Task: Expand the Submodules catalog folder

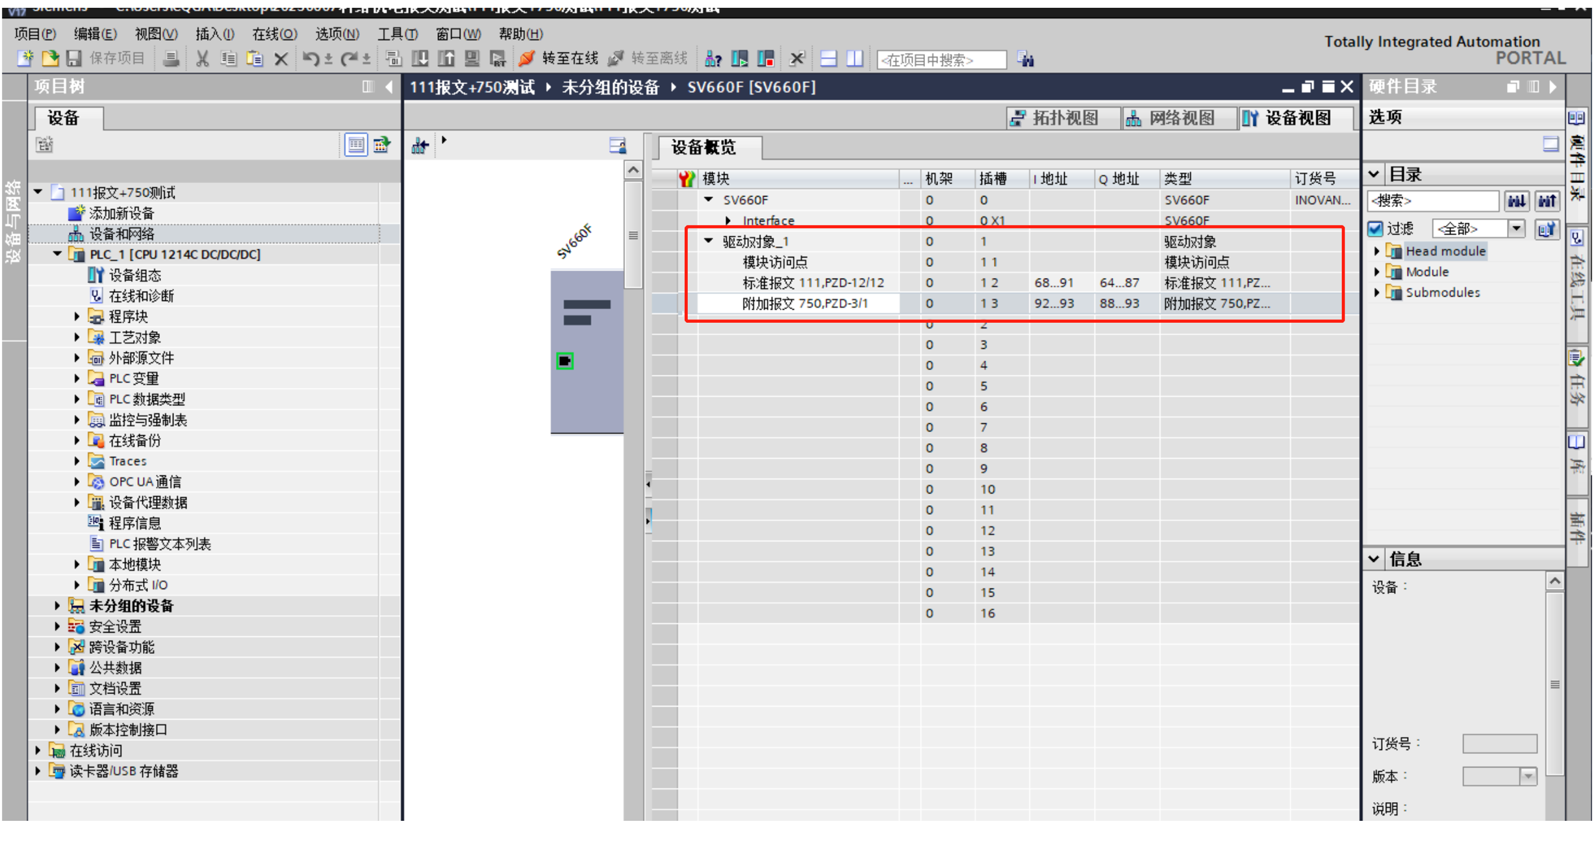Action: 1376,293
